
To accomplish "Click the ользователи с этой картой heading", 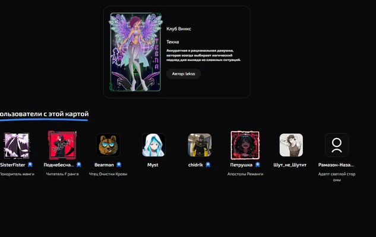I will click(x=45, y=114).
